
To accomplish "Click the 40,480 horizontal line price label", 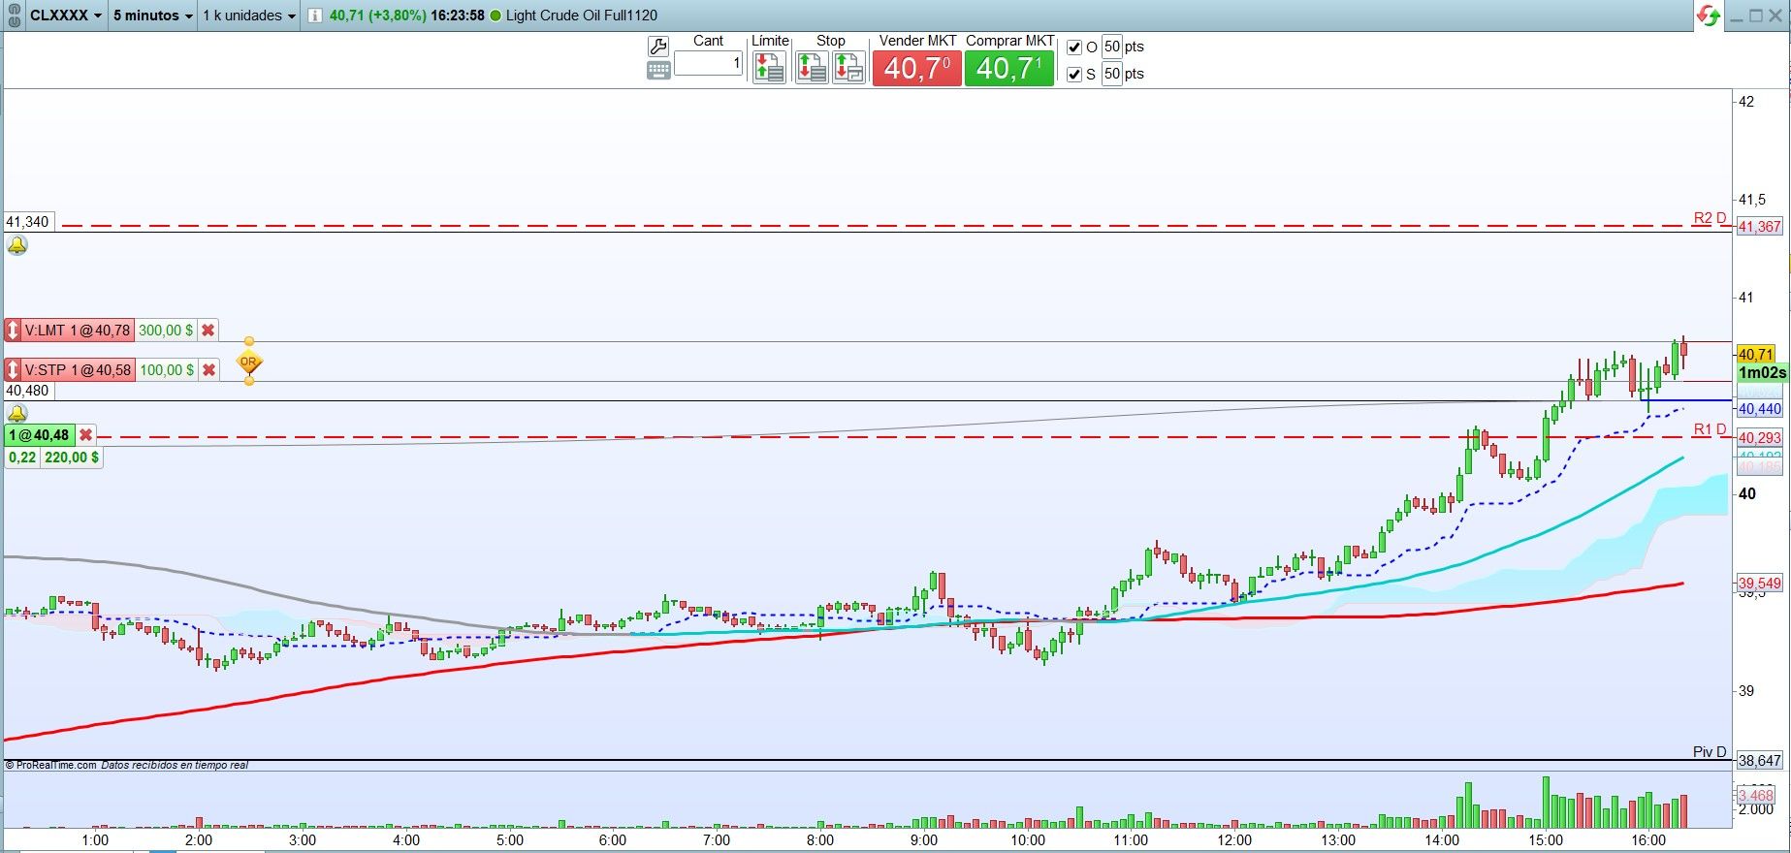I will [27, 391].
